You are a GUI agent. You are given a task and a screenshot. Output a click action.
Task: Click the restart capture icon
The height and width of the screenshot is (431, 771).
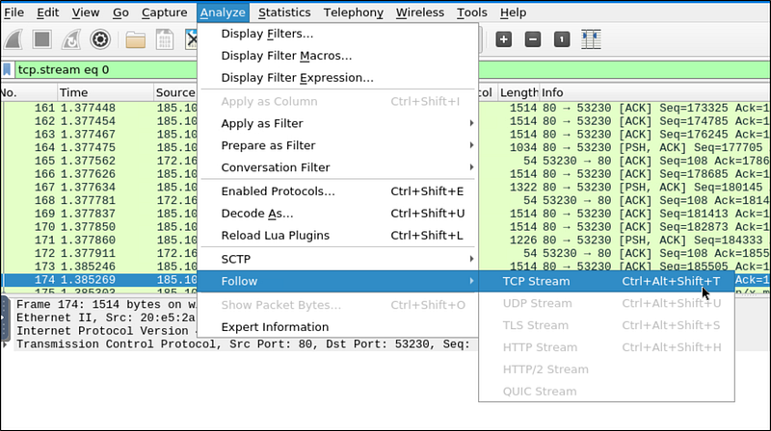point(70,39)
